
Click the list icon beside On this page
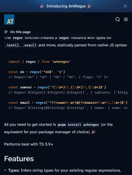click(6, 32)
